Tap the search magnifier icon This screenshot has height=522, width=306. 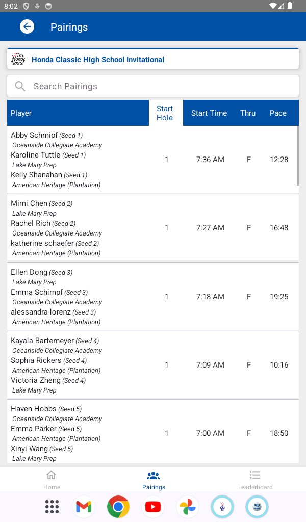pyautogui.click(x=20, y=86)
